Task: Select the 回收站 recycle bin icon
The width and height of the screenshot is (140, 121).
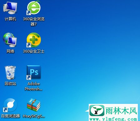Action: coord(10,72)
